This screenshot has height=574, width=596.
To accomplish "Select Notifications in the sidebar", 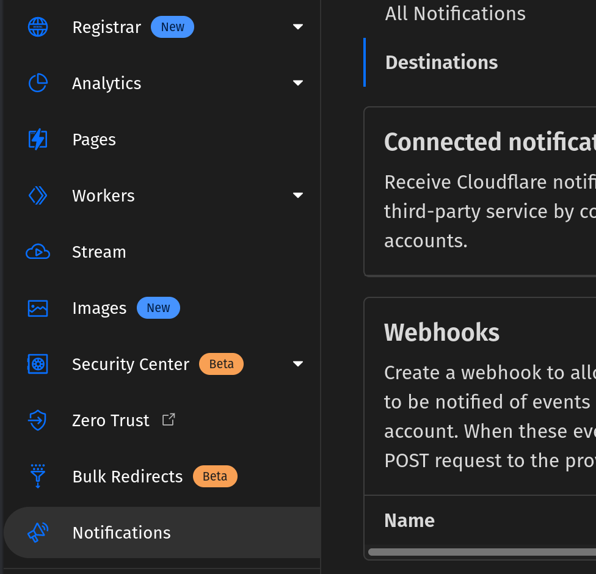I will point(162,532).
